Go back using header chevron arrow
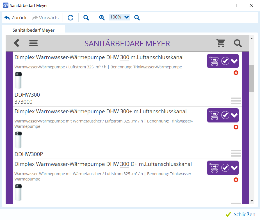This screenshot has height=220, width=260. point(17,43)
